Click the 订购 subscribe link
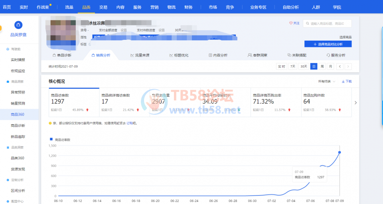The height and width of the screenshot is (204, 383). tap(129, 123)
